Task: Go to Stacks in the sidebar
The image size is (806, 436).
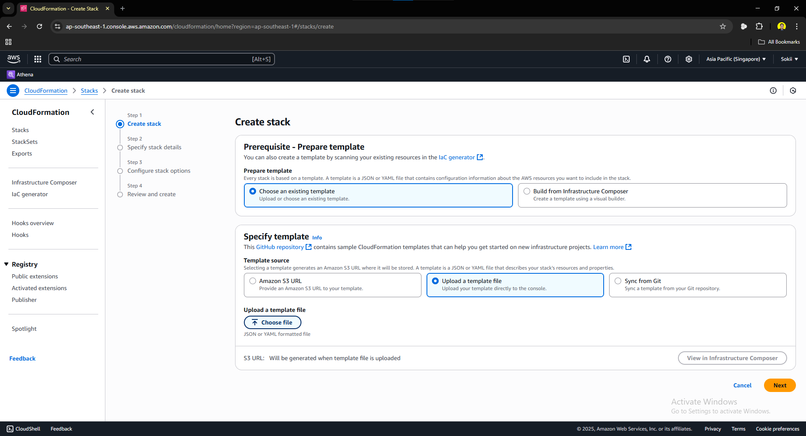Action: 20,130
